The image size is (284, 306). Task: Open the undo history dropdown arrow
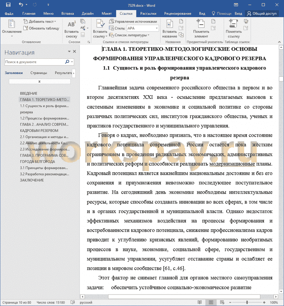(26, 5)
